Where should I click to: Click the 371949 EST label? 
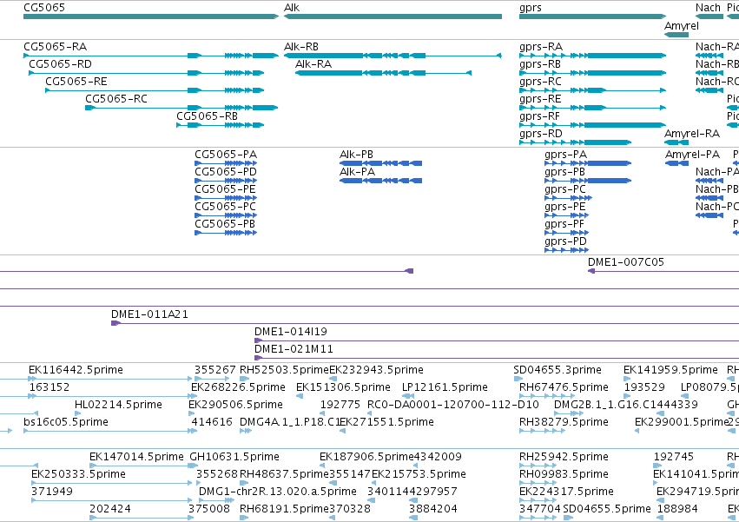[x=52, y=492]
